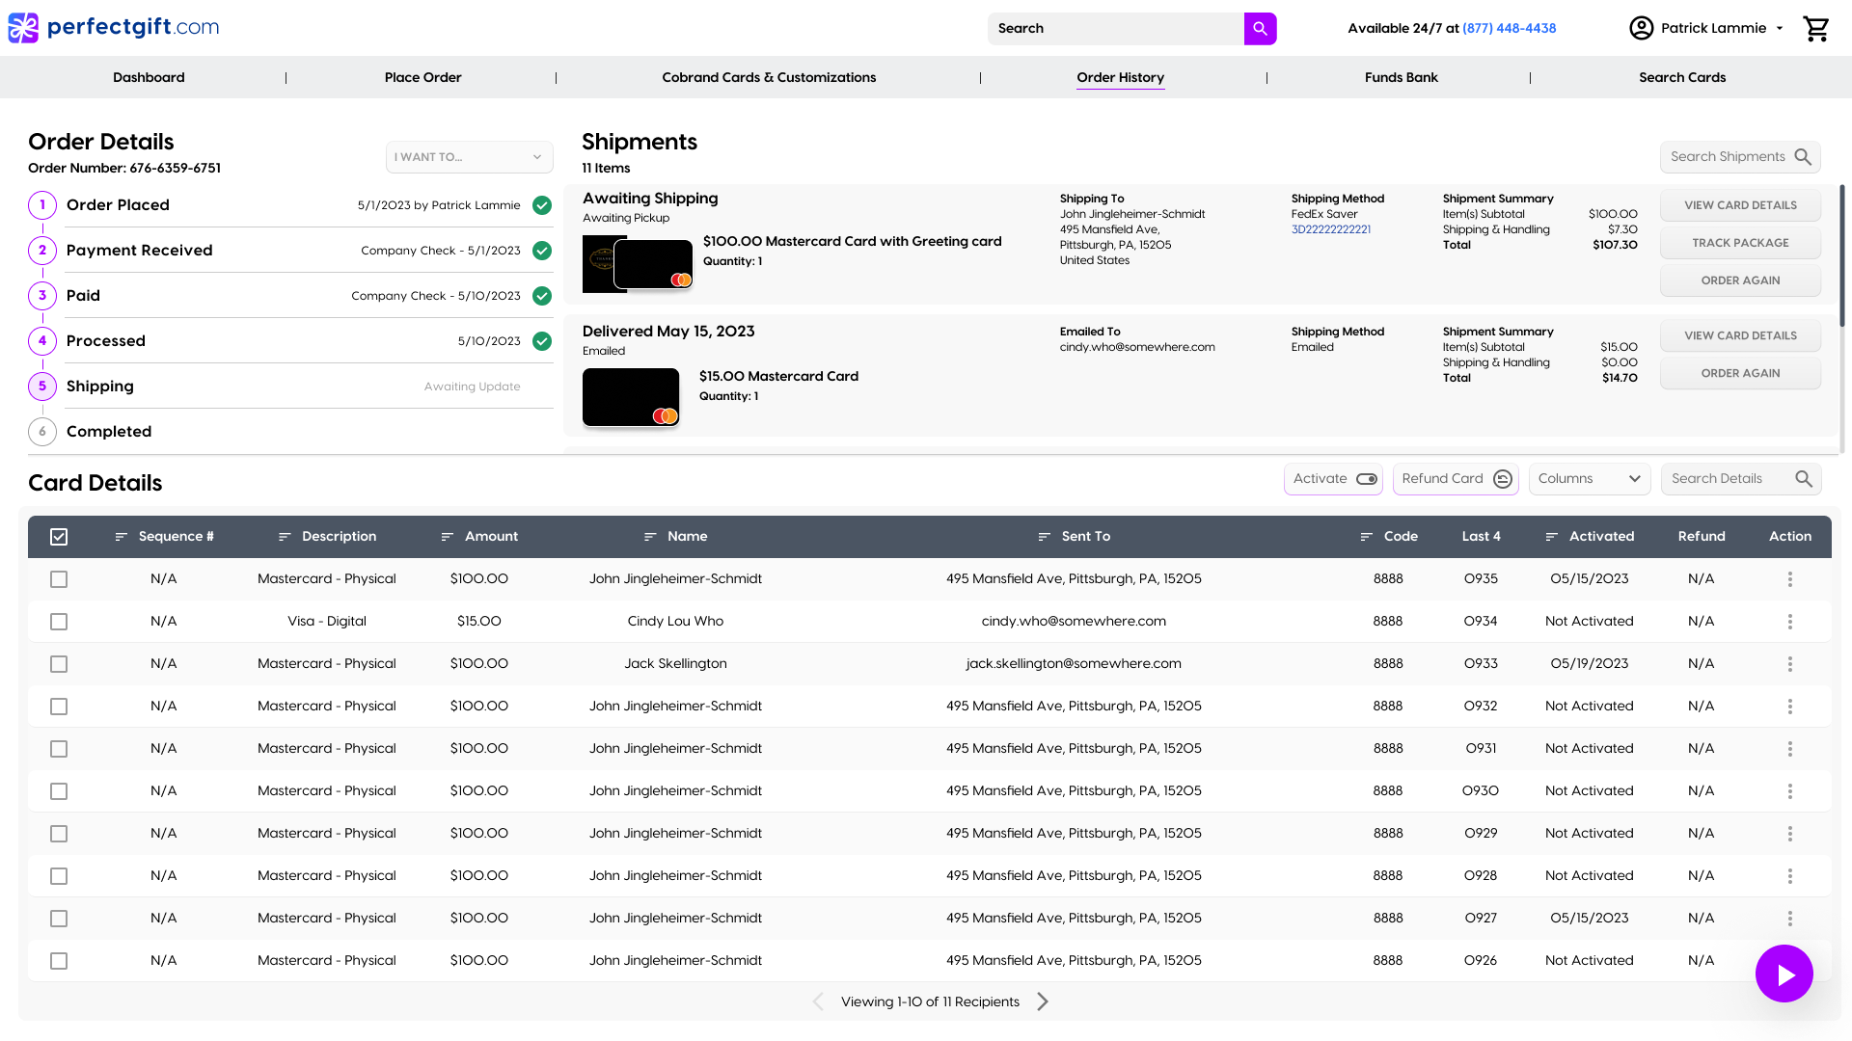Switch to the Funds Bank tab
The height and width of the screenshot is (1041, 1852).
click(1401, 77)
